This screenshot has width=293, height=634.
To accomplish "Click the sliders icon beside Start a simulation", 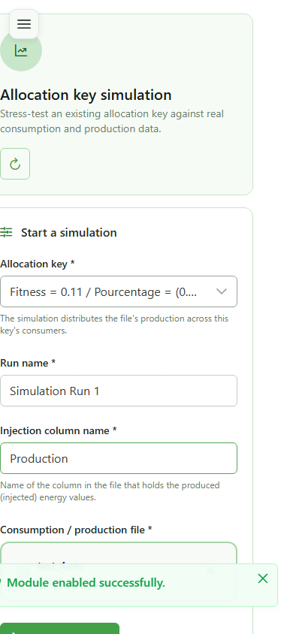I will (6, 232).
